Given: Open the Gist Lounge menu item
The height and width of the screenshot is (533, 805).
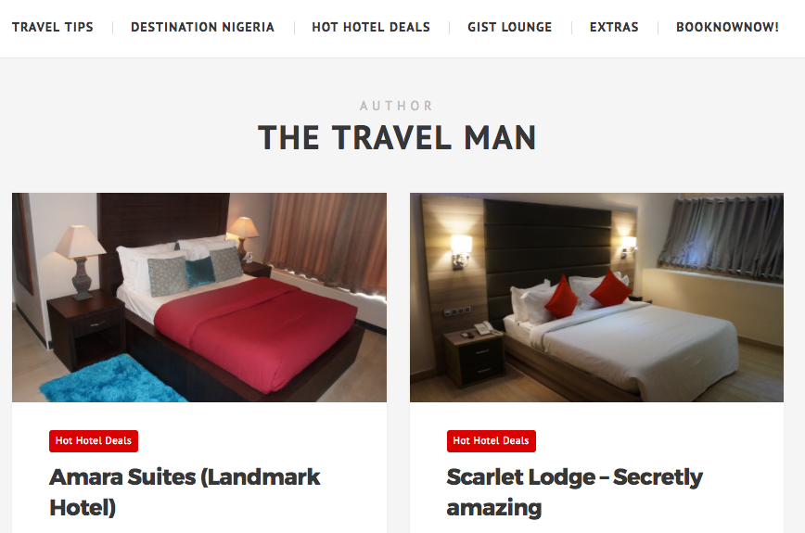Looking at the screenshot, I should [x=509, y=27].
